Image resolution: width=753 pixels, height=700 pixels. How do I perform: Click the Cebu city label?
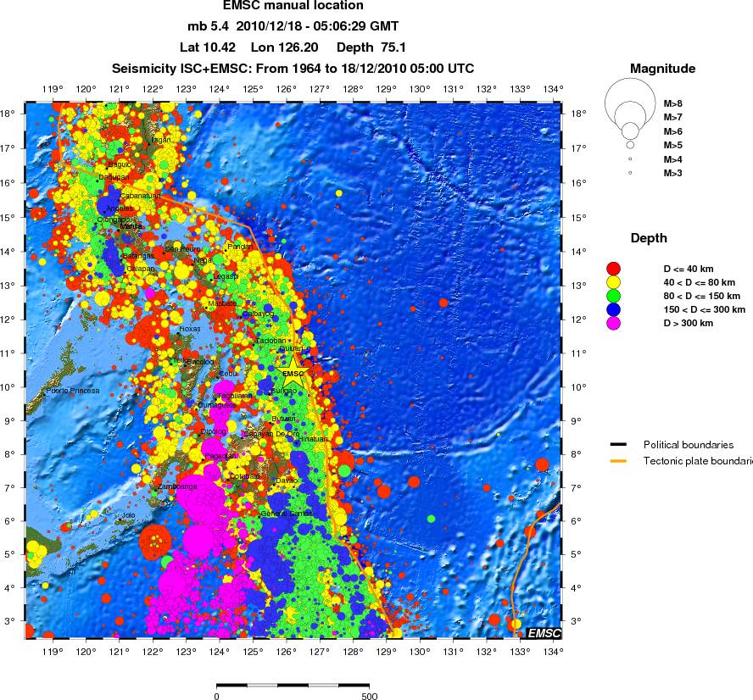(228, 374)
